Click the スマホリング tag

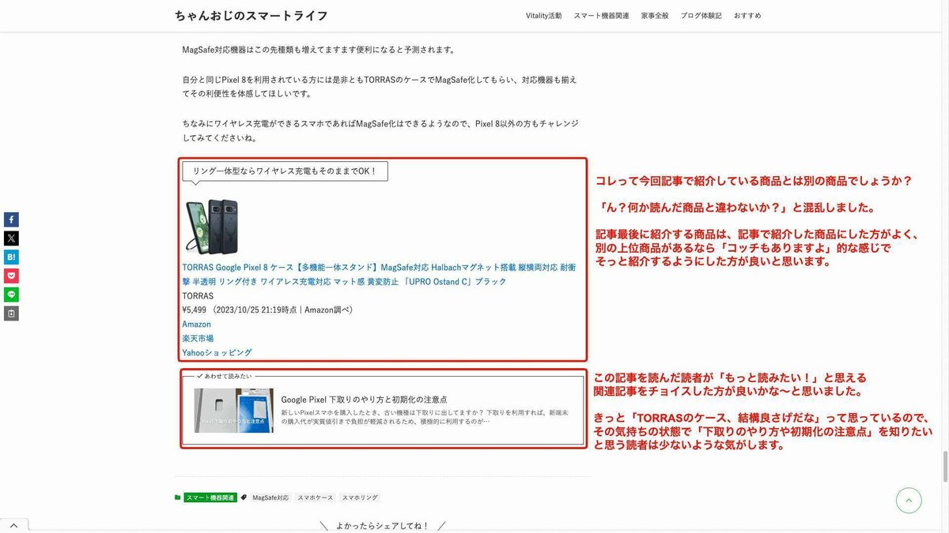[x=360, y=498]
